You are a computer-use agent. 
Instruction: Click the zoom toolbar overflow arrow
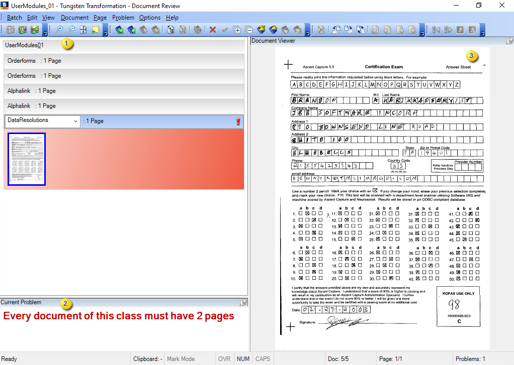106,33
